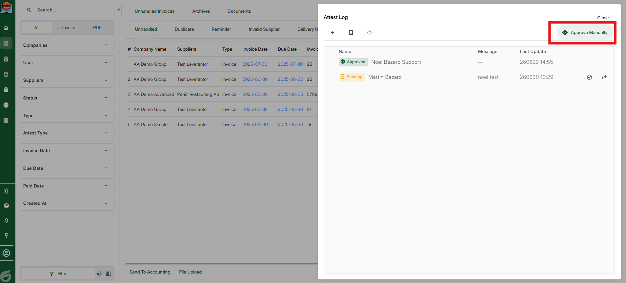Expand the Companies filter dropdown
The image size is (626, 283).
[67, 45]
